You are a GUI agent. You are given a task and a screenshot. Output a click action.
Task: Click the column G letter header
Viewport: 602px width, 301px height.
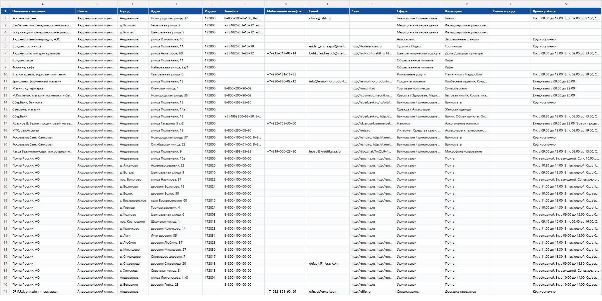(286, 4)
